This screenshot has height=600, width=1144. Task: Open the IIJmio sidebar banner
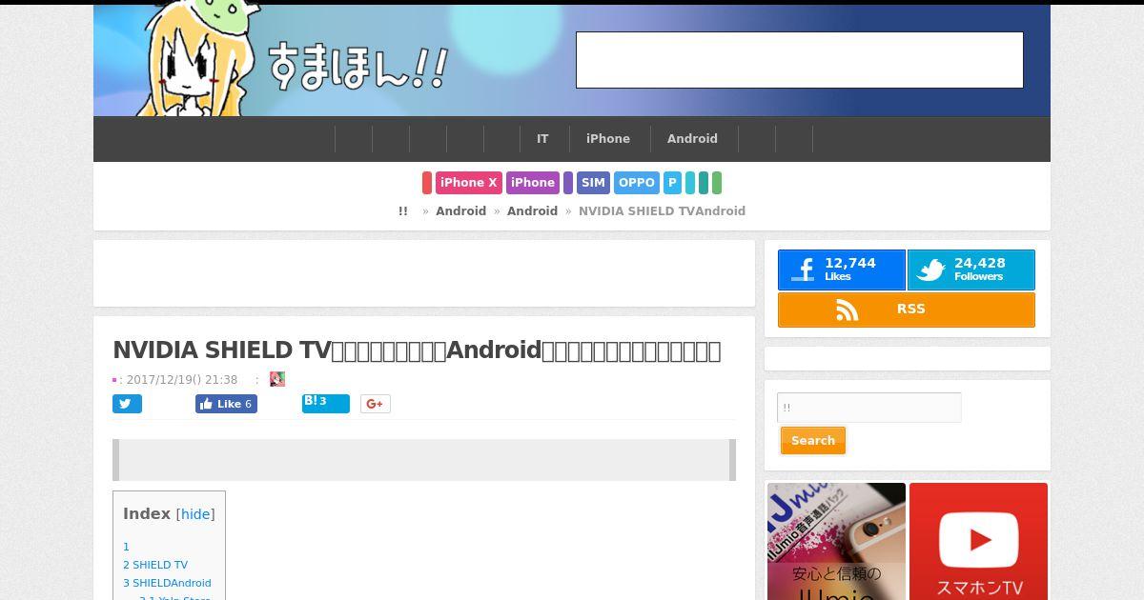pyautogui.click(x=836, y=541)
